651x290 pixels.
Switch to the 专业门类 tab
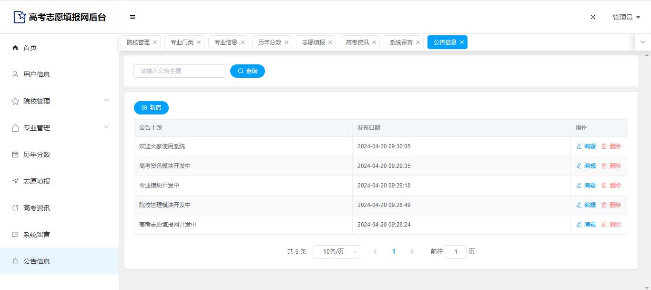pyautogui.click(x=182, y=42)
